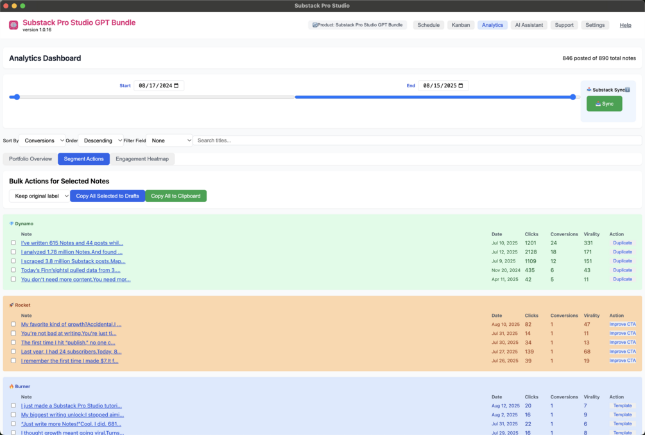
Task: Click the green Sync button
Action: point(604,103)
